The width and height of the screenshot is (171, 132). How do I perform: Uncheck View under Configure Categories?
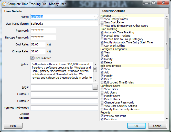coord(102,52)
